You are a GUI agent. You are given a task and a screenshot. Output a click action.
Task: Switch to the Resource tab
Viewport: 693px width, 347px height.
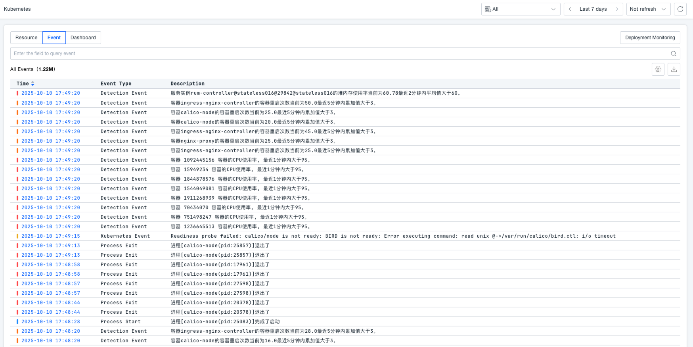27,38
